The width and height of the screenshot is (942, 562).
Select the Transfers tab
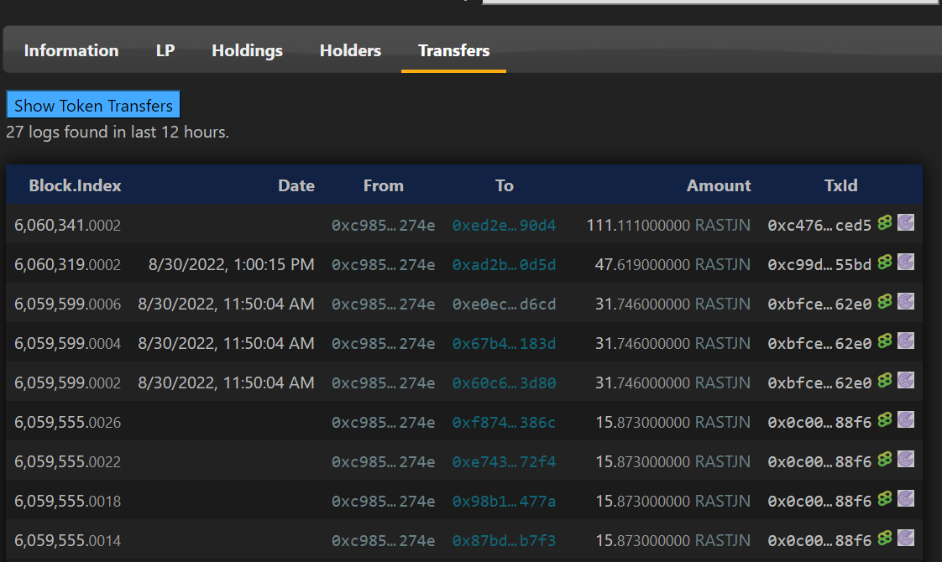tap(453, 50)
